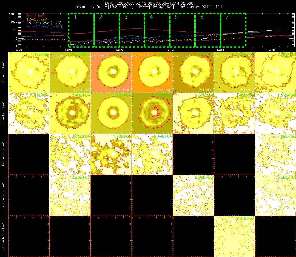Open the 6-12 keV image labeled 2.48E+04
296x257 pixels.
tap(70, 113)
